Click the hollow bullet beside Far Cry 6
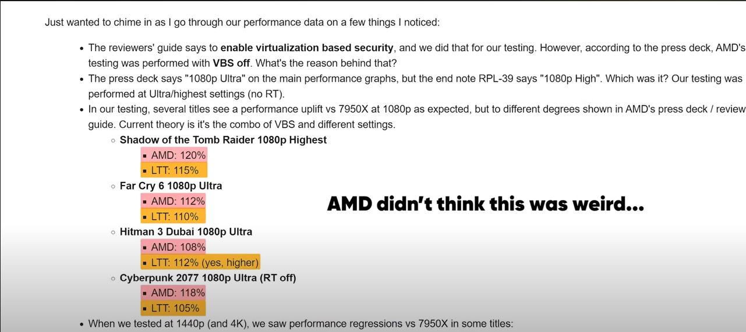The height and width of the screenshot is (332, 746). (114, 186)
